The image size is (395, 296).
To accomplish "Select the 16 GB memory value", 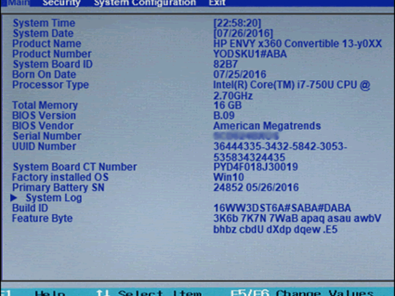I will (x=228, y=106).
